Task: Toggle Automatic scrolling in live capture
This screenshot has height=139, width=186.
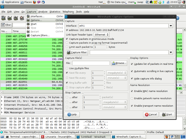Action: pyautogui.click(x=132, y=71)
